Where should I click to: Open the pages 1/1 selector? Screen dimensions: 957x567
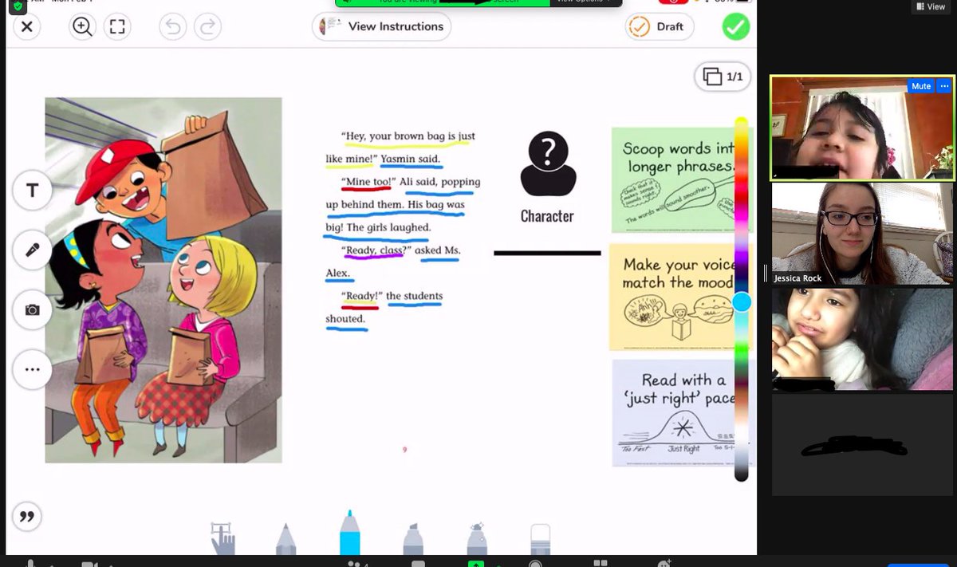pyautogui.click(x=723, y=77)
